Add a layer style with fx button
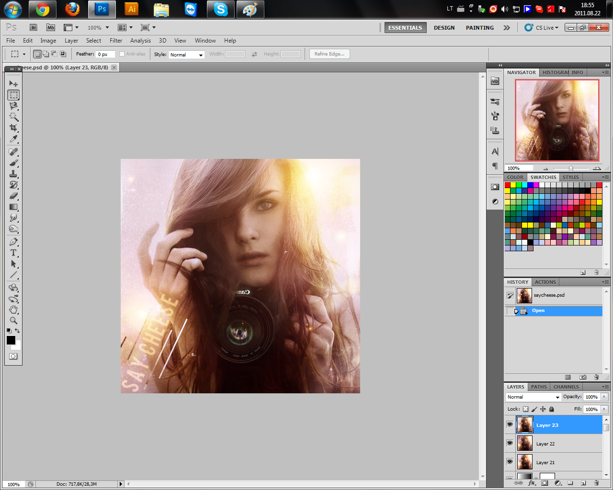This screenshot has height=490, width=613. [532, 483]
